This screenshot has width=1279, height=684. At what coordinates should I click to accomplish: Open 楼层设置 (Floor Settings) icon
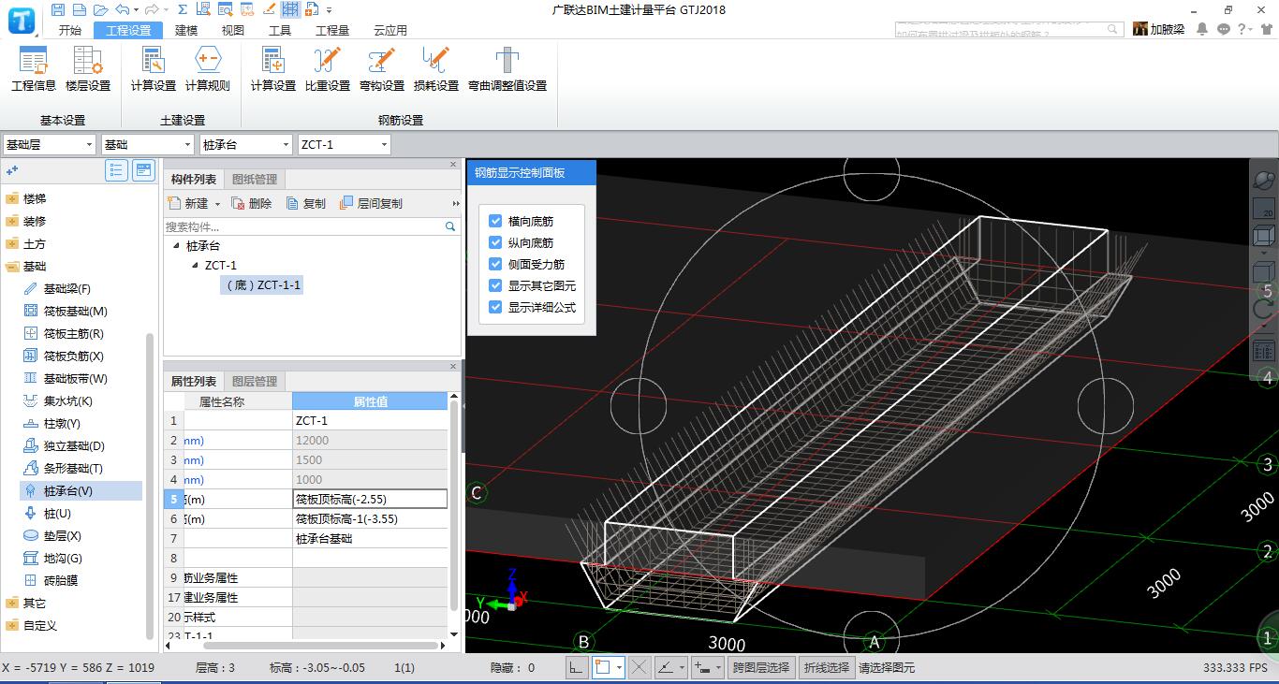[88, 70]
